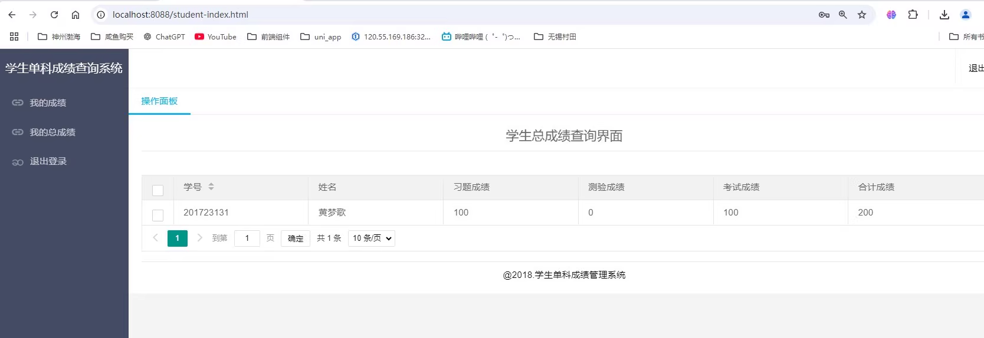The height and width of the screenshot is (338, 984).
Task: Click the 确定 pagination button
Action: 296,238
